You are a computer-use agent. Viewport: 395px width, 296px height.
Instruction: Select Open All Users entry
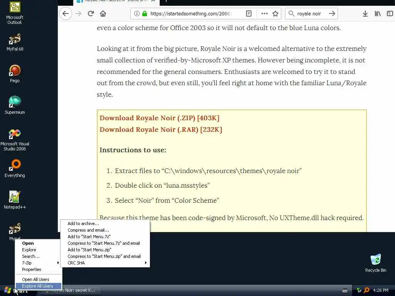(x=38, y=279)
